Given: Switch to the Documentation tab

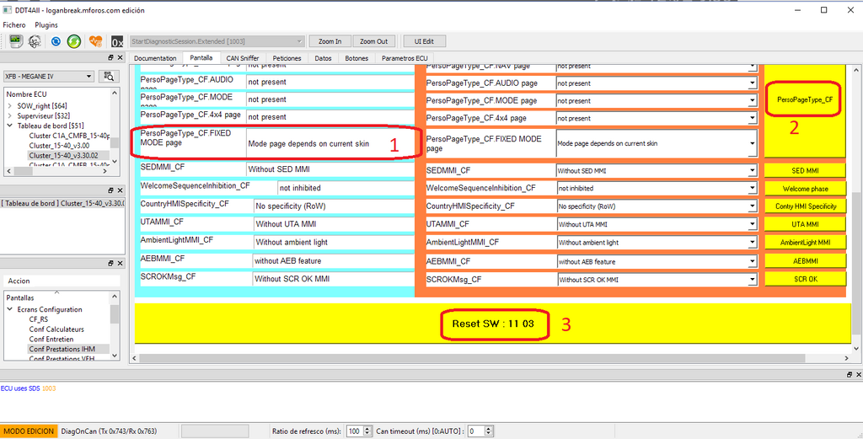Looking at the screenshot, I should [x=155, y=58].
